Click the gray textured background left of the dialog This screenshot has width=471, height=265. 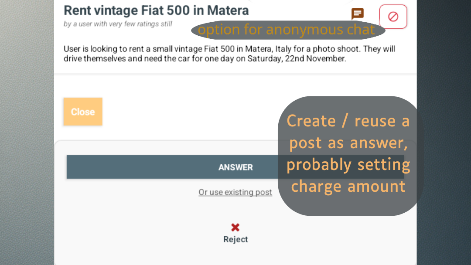(26, 131)
